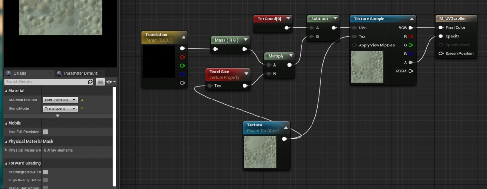Click the RGBA output pin on Texture Sample

pos(410,71)
